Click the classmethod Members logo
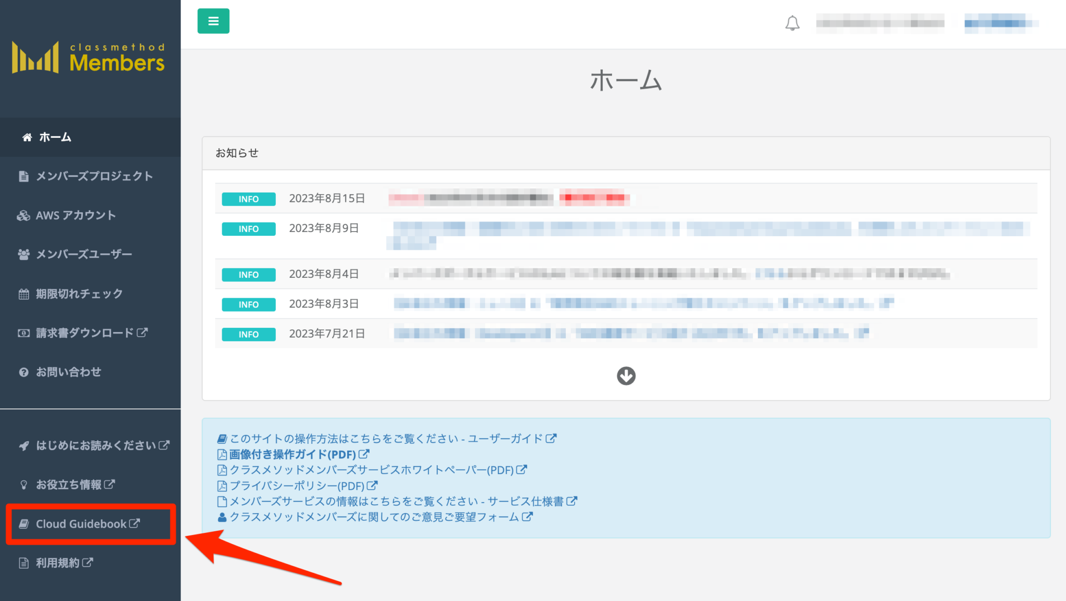Viewport: 1066px width, 601px height. point(88,57)
